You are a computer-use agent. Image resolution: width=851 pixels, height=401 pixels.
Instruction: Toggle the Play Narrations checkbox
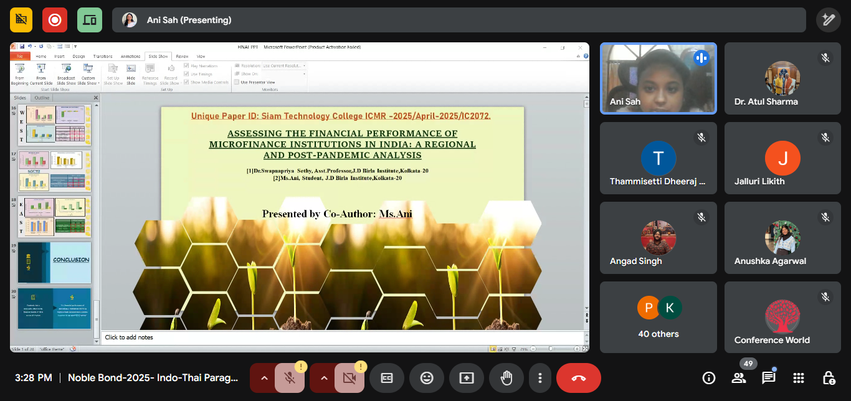186,66
